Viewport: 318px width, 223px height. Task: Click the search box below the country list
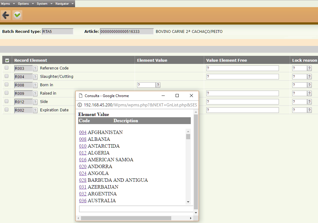pos(136,209)
